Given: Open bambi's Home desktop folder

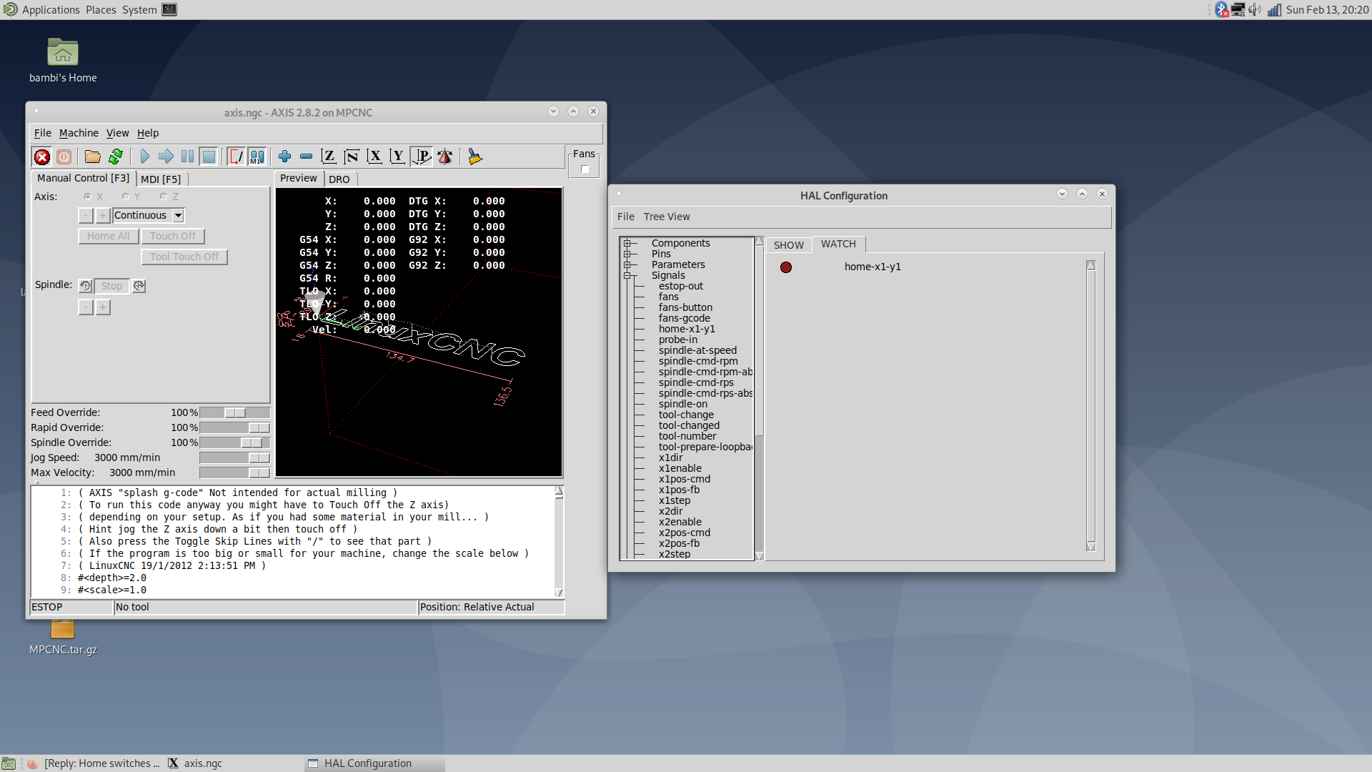Looking at the screenshot, I should click(63, 61).
